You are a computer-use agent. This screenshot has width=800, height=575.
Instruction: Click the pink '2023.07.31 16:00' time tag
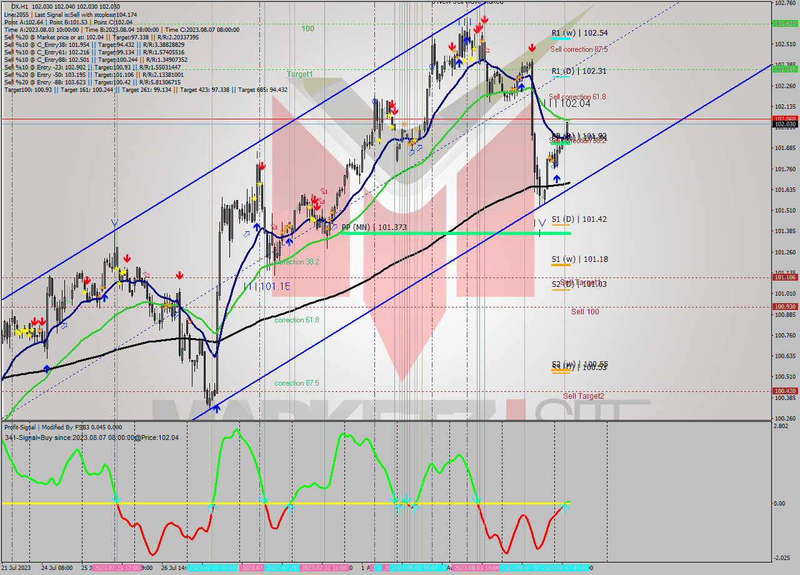pos(324,568)
